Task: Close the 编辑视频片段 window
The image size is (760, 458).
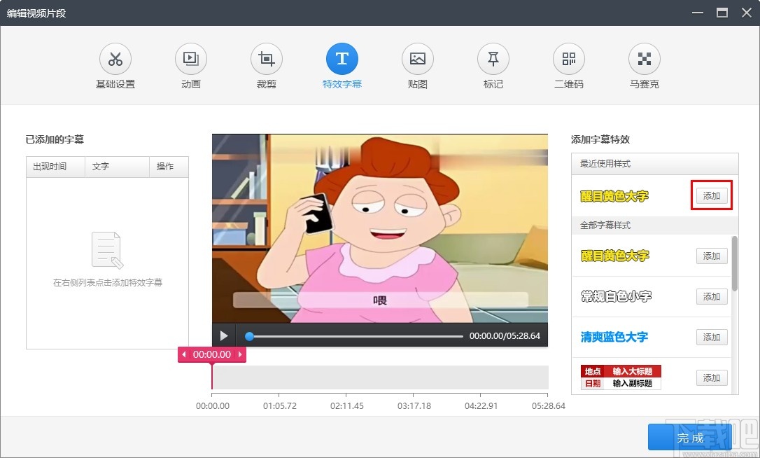Action: 747,13
